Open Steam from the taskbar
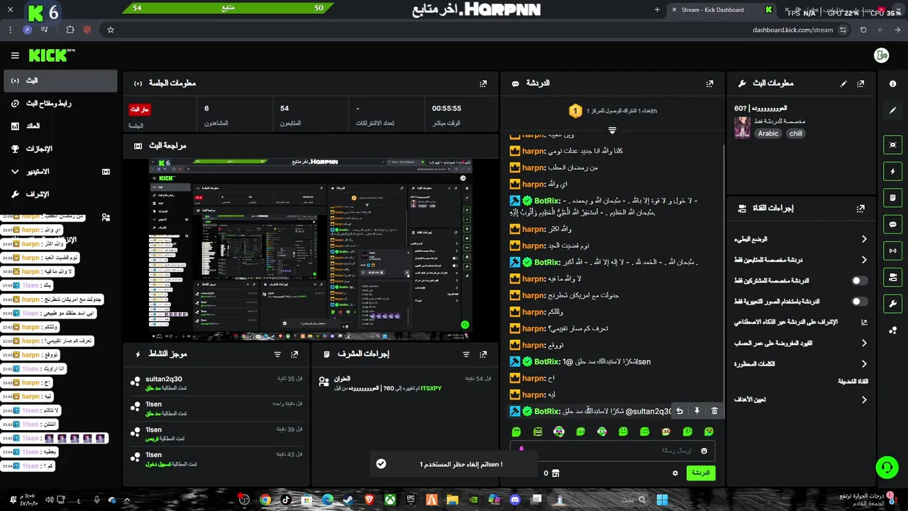 [x=348, y=500]
